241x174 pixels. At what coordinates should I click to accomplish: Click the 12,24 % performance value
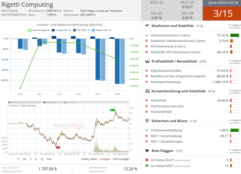click(130, 169)
